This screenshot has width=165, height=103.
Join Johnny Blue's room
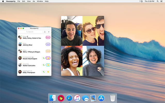[48, 44]
